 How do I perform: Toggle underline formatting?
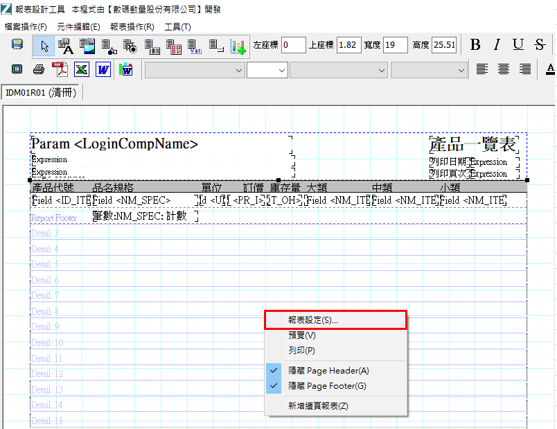[518, 45]
